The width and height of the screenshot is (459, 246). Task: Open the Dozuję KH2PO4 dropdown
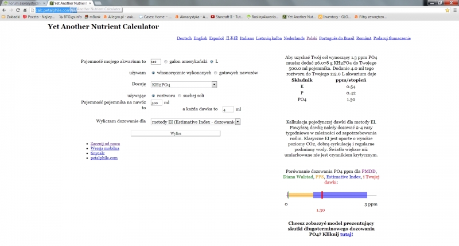[x=184, y=85]
